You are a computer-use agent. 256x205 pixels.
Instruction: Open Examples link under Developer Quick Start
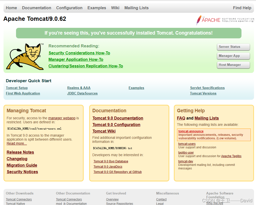[136, 88]
